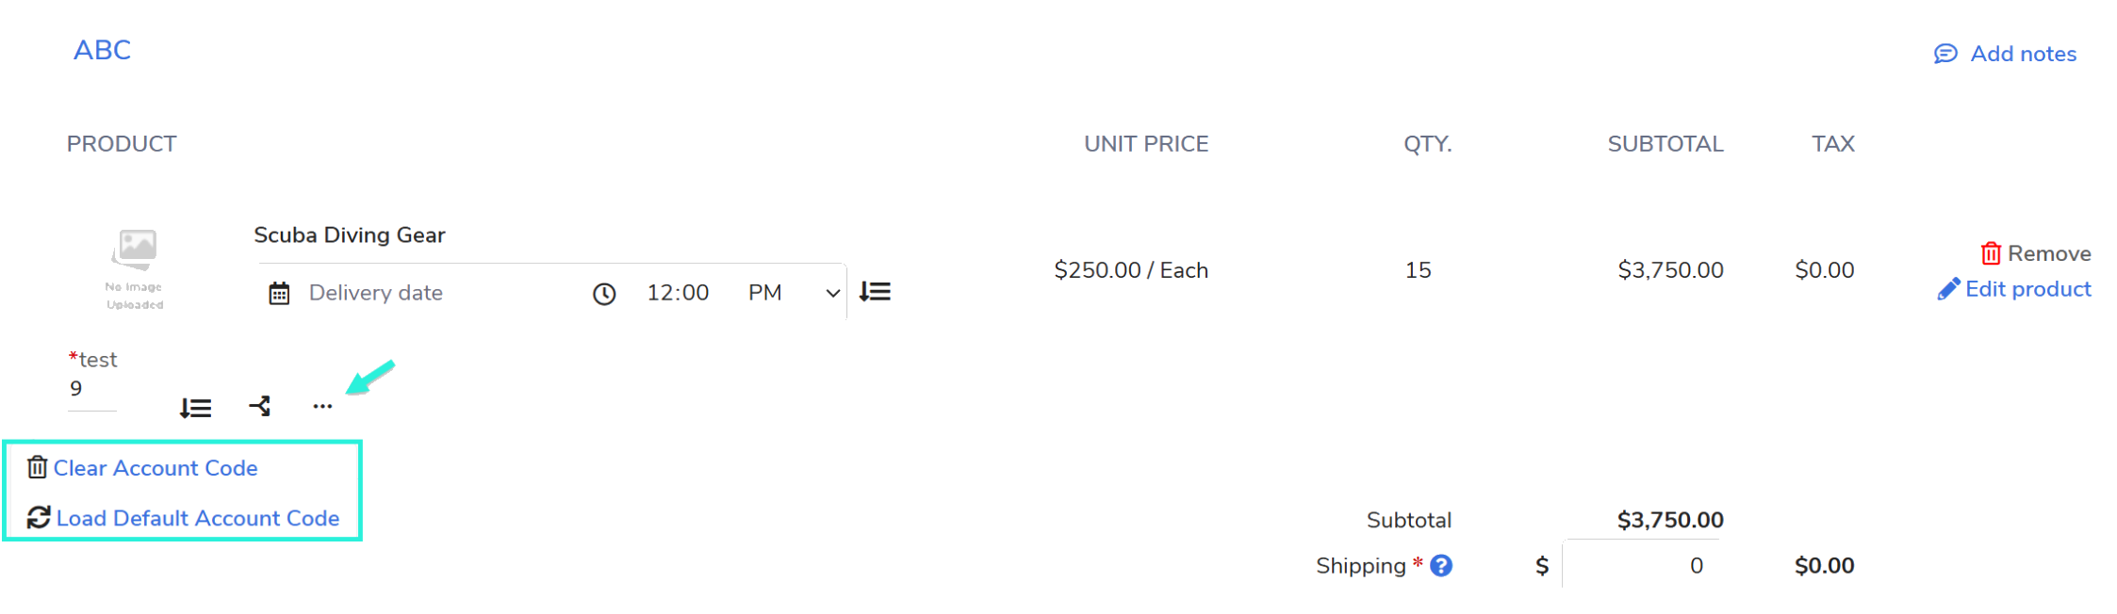
Task: Click Add notes
Action: [x=2006, y=54]
